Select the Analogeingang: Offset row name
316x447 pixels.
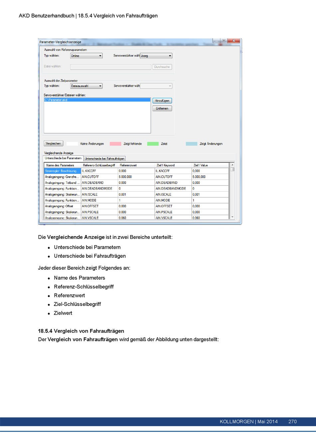click(x=63, y=206)
